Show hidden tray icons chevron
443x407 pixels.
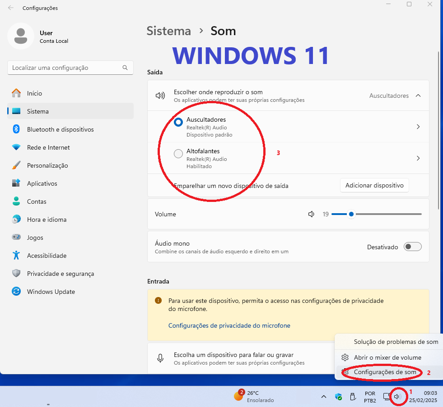[324, 397]
